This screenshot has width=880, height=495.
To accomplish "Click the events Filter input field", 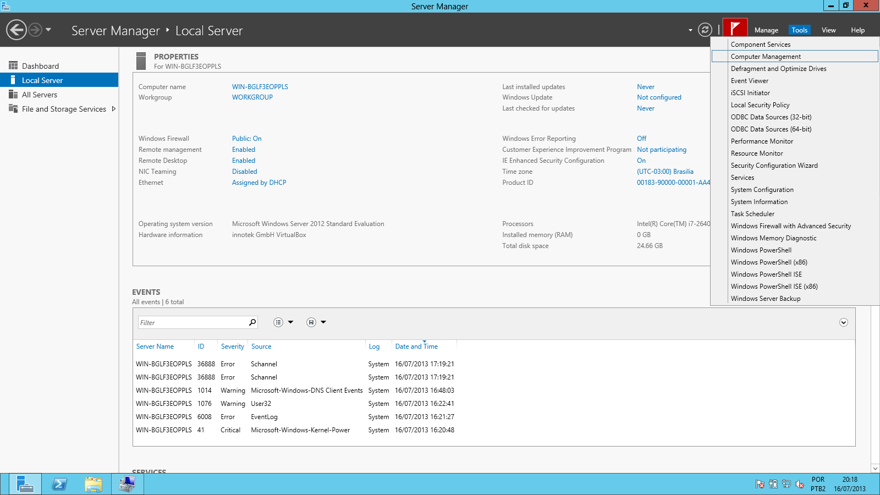I will pos(192,322).
